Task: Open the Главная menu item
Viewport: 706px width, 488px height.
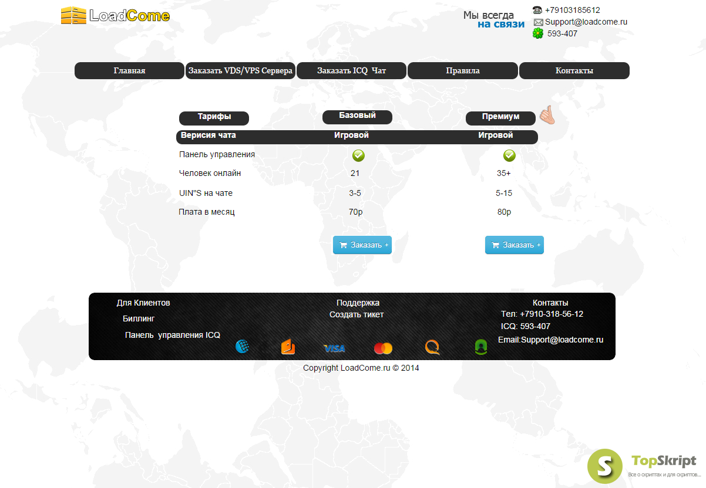Action: click(x=129, y=70)
